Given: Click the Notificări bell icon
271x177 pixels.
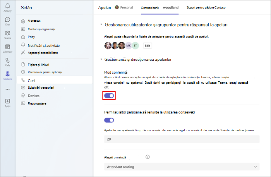Looking at the screenshot, I should (x=23, y=45).
